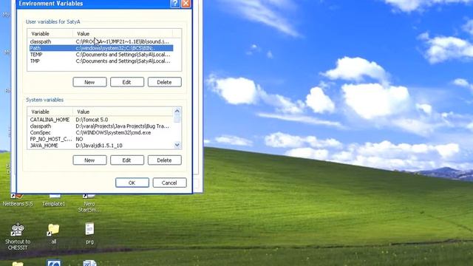Viewport: 473px width, 266px height.
Task: Click the Value column header in System variables
Action: click(123, 112)
